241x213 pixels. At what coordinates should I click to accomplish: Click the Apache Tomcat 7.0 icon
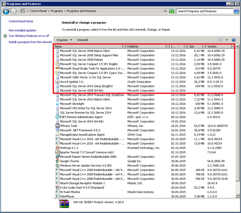pos(57,152)
